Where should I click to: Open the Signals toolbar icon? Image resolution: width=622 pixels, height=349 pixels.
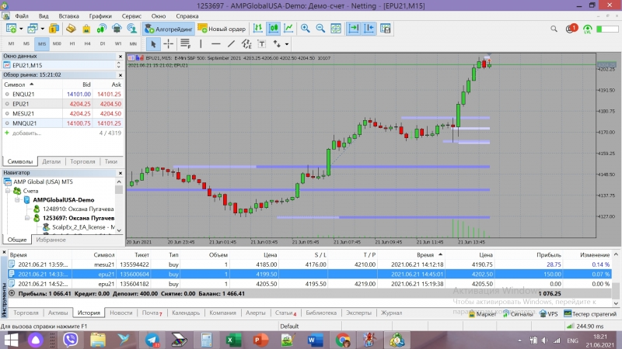tap(102, 29)
